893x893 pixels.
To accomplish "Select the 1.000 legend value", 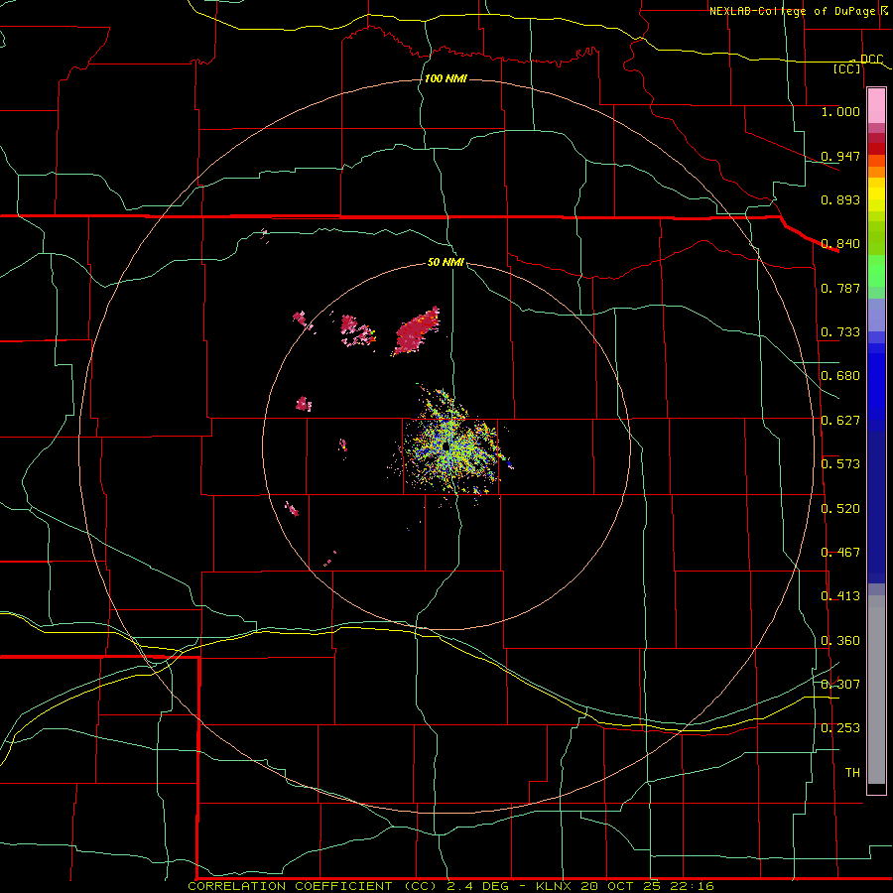I will point(840,111).
